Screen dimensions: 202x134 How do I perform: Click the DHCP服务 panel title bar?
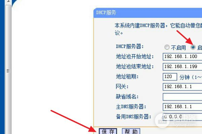click(x=148, y=13)
